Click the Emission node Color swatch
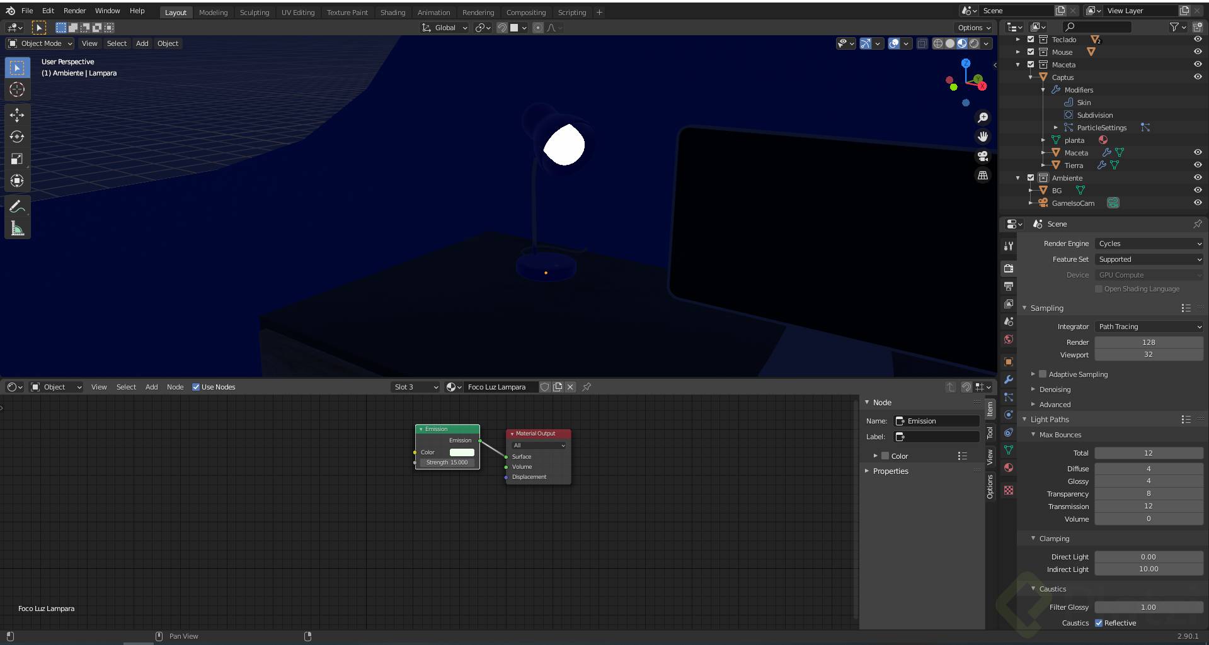Screen dimensions: 1209x645 (x=462, y=452)
